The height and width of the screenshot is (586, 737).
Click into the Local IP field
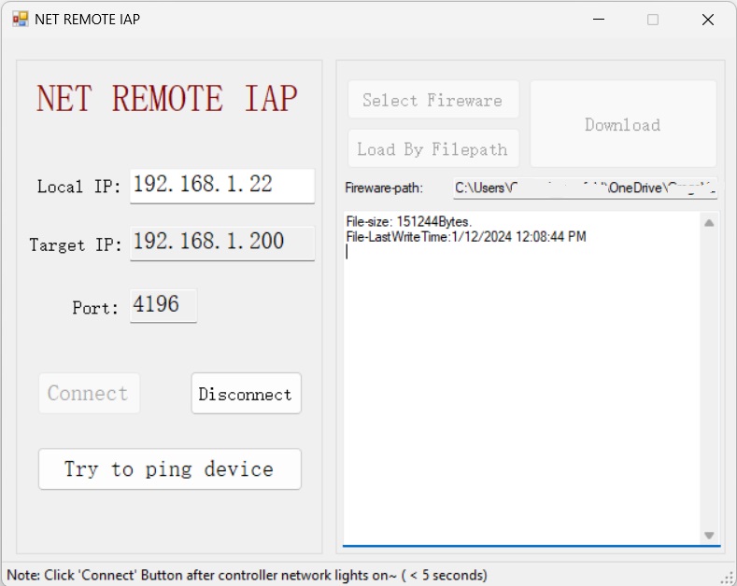(221, 185)
